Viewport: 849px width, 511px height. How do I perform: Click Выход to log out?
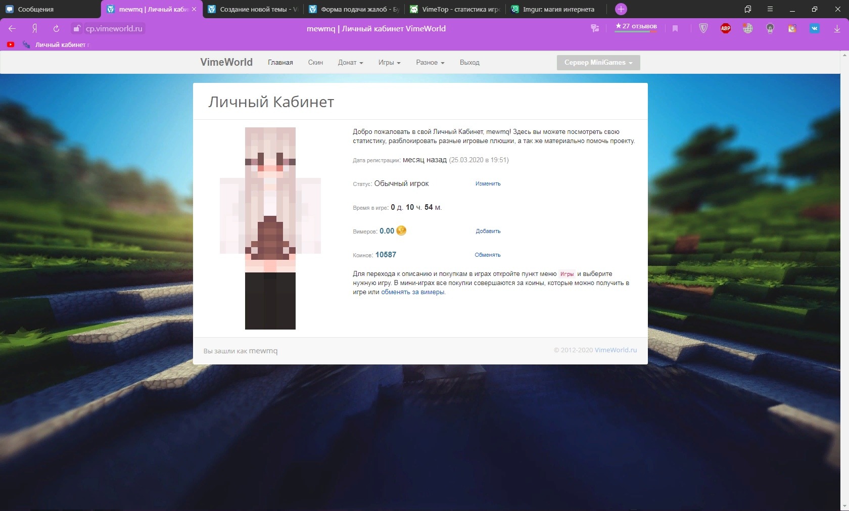(469, 63)
